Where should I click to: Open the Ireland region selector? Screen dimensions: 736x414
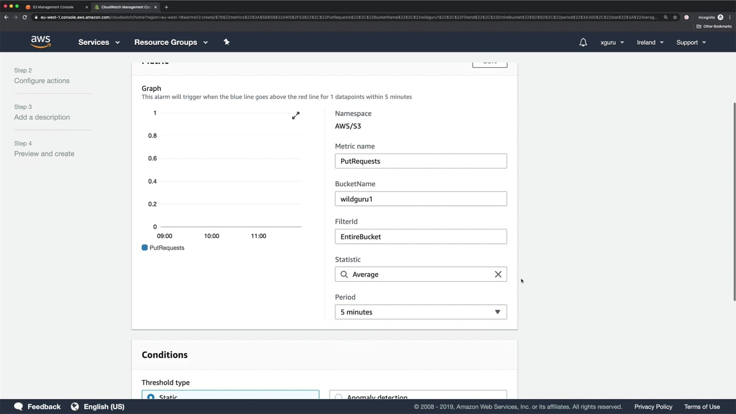(650, 42)
